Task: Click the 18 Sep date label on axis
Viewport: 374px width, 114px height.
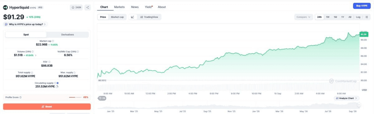Action: point(277,93)
